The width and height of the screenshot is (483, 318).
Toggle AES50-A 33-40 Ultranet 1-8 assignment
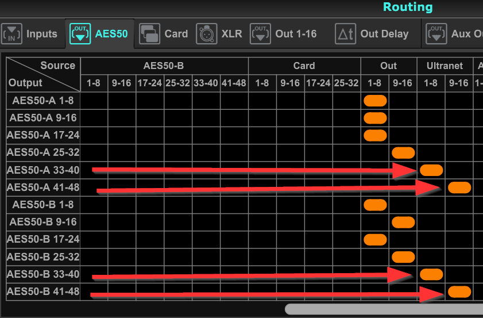(431, 170)
